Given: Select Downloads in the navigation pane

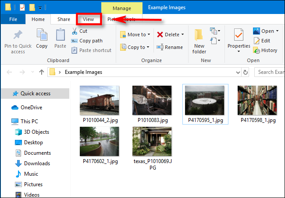Looking at the screenshot, I should coord(36,163).
